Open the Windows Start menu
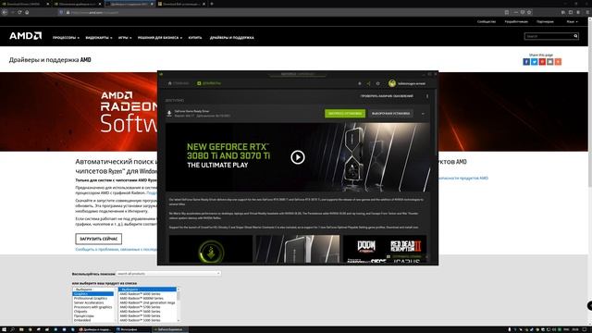The width and height of the screenshot is (592, 333). (4, 329)
